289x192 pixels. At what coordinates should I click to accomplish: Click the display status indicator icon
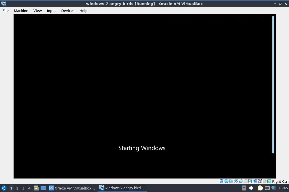[x=250, y=181]
